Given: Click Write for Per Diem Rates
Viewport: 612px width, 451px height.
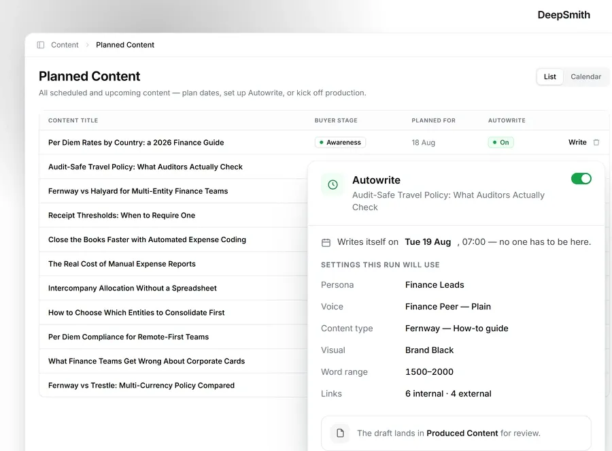Looking at the screenshot, I should 577,142.
